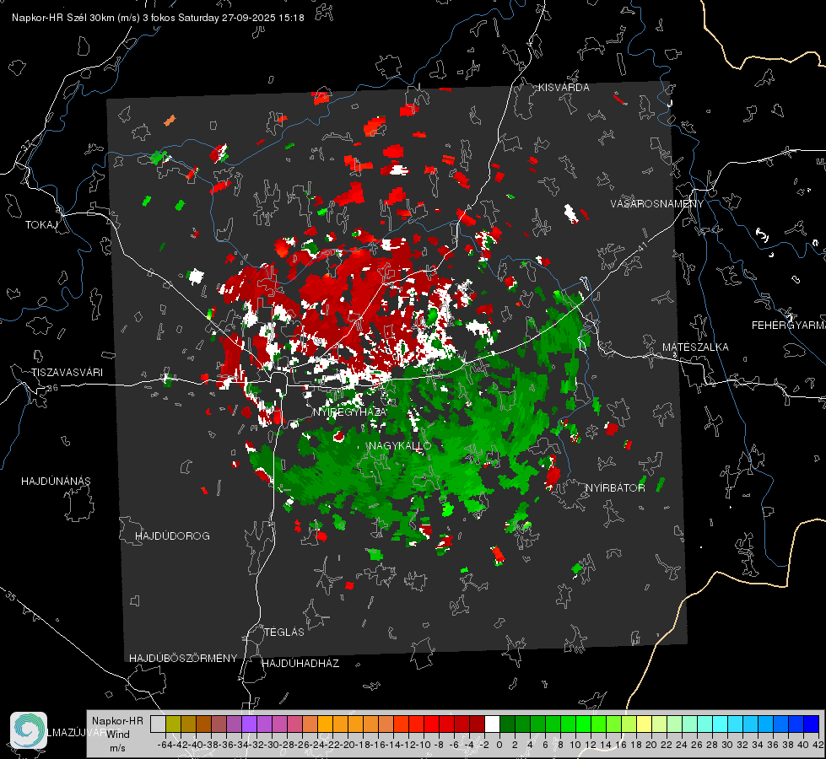
Task: Click the white legend swatch between -2 and 0
Action: pyautogui.click(x=492, y=724)
